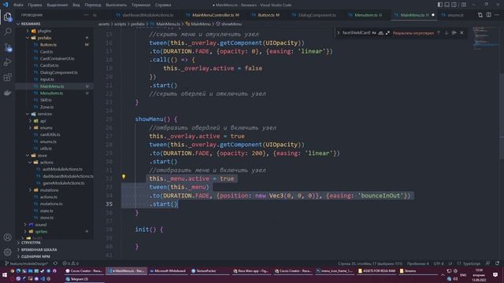Open the Вид menu

tap(76, 5)
